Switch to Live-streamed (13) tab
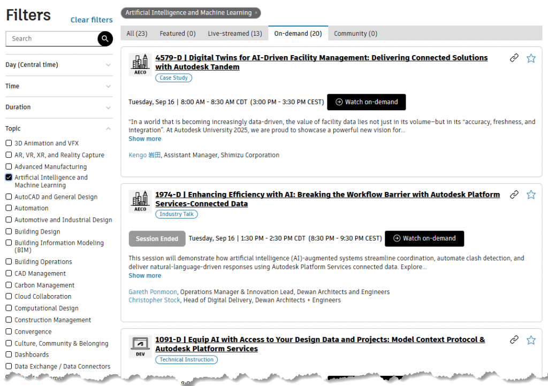Image resolution: width=548 pixels, height=386 pixels. coord(235,34)
